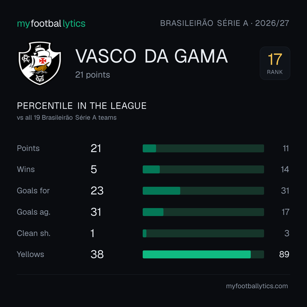
Task: Select the Goals for percentile bar
Action: (203, 191)
